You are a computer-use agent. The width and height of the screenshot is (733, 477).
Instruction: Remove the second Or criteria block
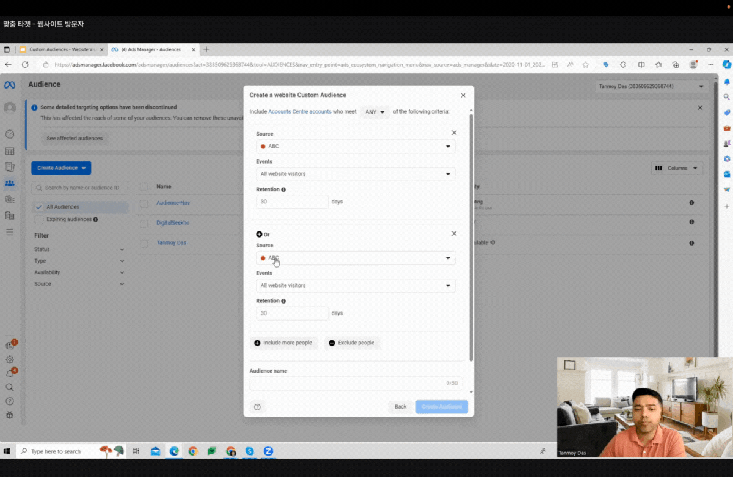coord(454,233)
